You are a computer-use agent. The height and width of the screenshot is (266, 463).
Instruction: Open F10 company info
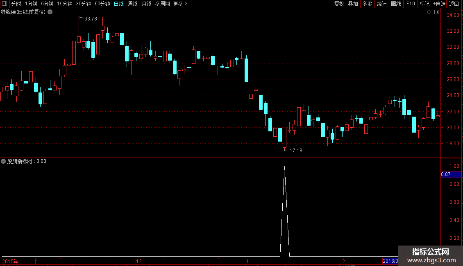point(411,4)
